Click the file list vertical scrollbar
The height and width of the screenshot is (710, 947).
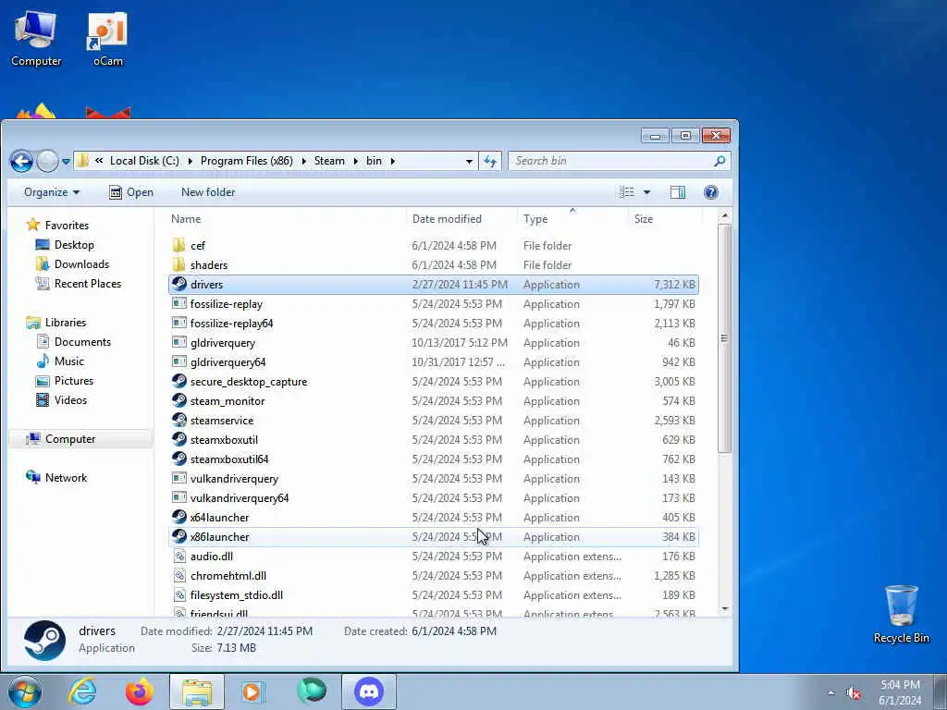[x=725, y=338]
